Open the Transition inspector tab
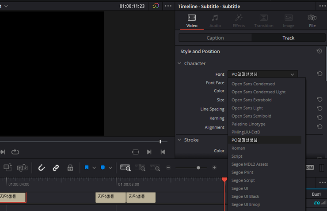This screenshot has width=327, height=211. (x=264, y=21)
